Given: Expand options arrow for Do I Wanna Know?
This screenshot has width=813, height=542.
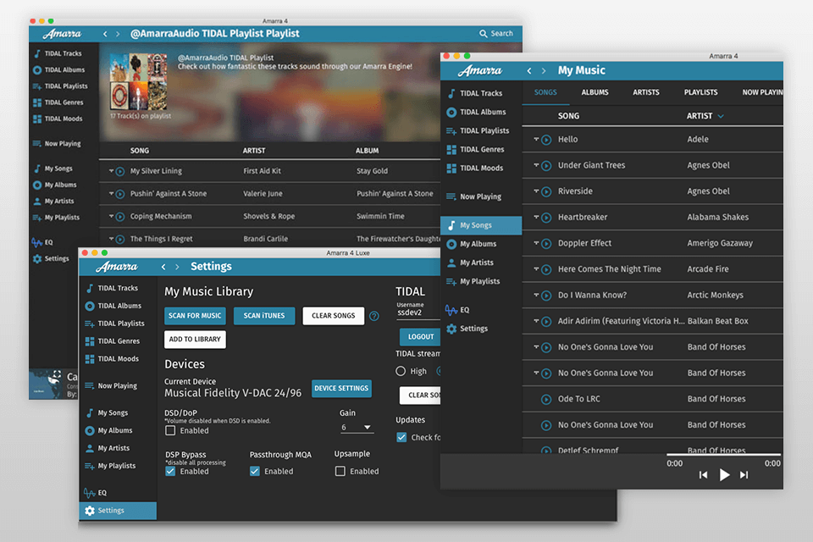Looking at the screenshot, I should click(536, 294).
